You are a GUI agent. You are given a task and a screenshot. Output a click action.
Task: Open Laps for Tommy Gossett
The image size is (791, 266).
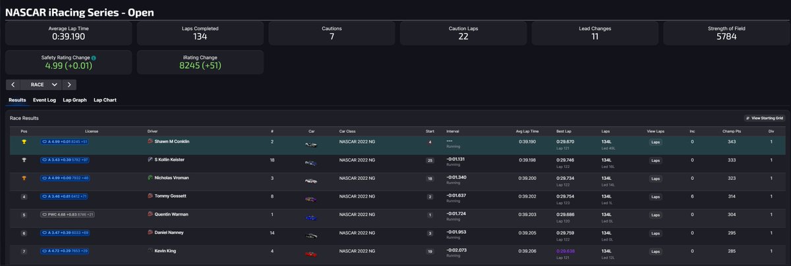655,196
